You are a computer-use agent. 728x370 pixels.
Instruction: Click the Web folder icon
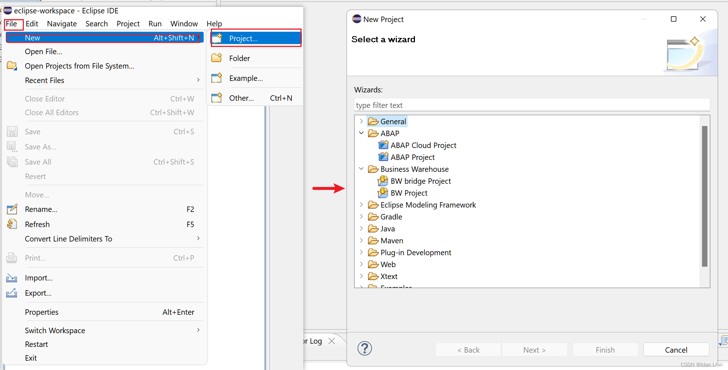pos(373,264)
